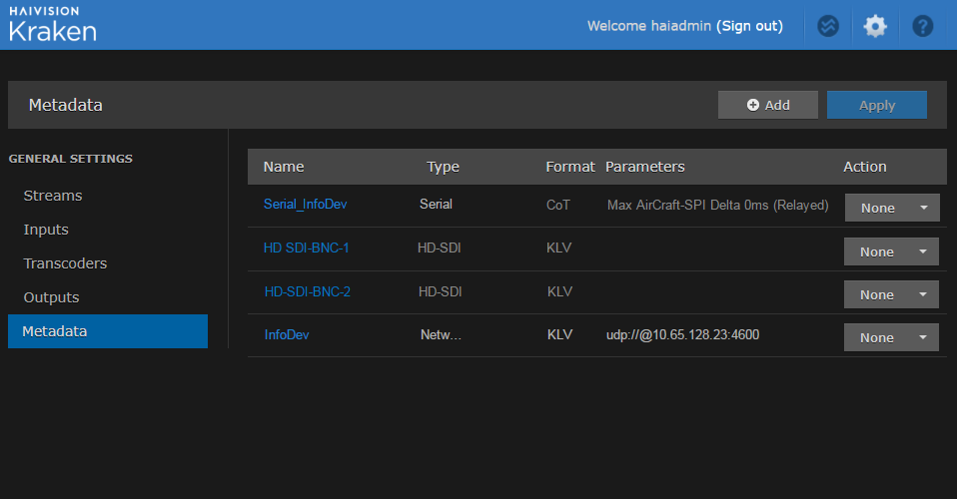Viewport: 957px width, 499px height.
Task: Open the Inputs settings page
Action: tap(46, 230)
